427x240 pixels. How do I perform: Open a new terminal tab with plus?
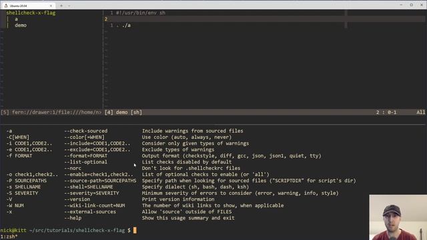(x=61, y=5)
